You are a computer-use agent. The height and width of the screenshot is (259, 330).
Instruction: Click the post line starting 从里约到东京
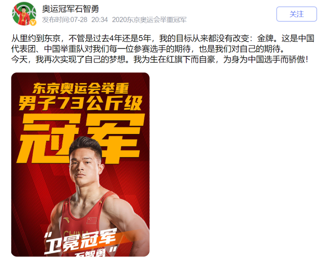[163, 38]
